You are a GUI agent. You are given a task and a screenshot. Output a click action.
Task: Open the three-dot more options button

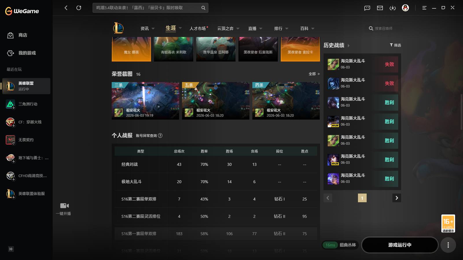tap(448, 245)
